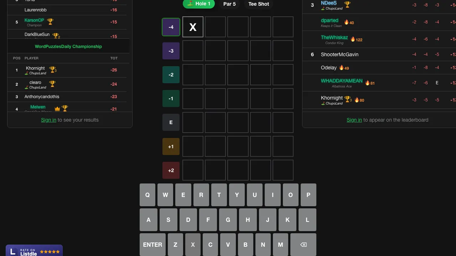Select the +2 red score swatch
The height and width of the screenshot is (256, 456).
click(171, 170)
